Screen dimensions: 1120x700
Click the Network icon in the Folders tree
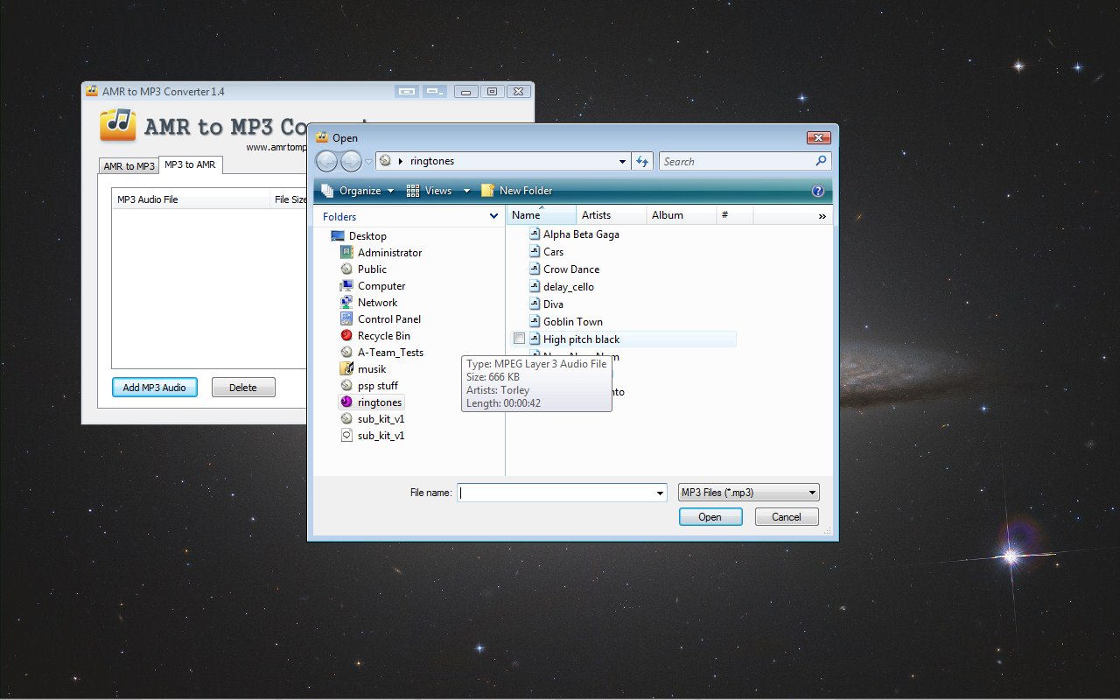(x=346, y=303)
